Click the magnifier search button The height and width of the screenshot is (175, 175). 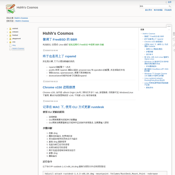170,6
